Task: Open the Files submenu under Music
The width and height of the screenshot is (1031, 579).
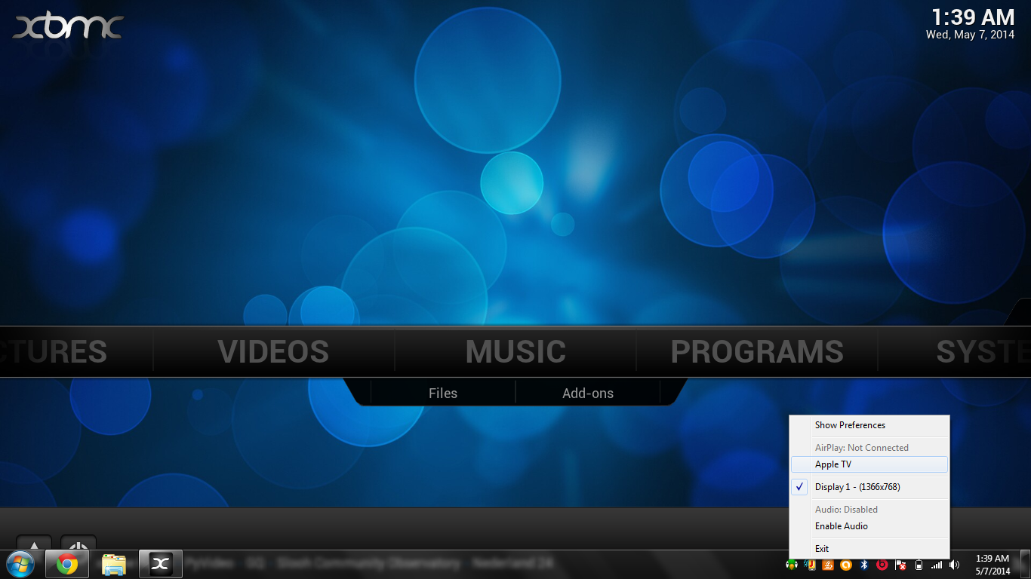Action: pos(443,393)
